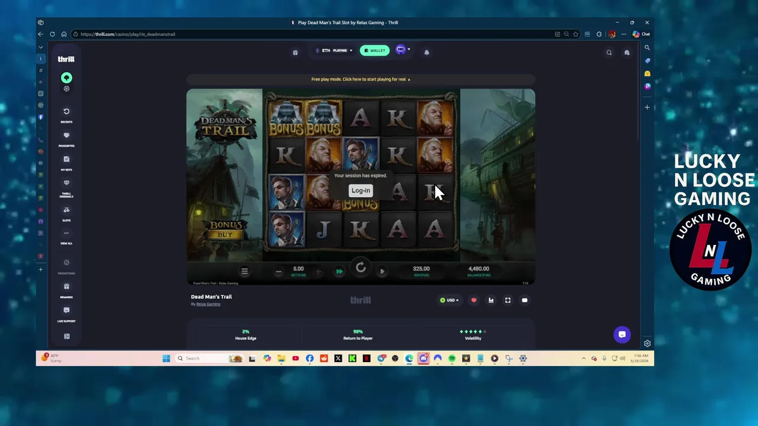Open the Copilot Chat button

click(x=641, y=34)
